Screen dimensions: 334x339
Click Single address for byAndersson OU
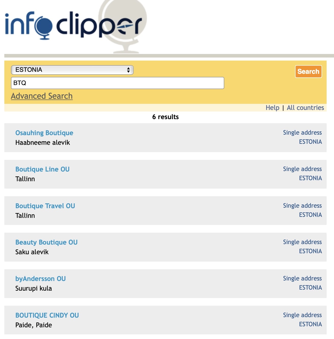pos(302,278)
